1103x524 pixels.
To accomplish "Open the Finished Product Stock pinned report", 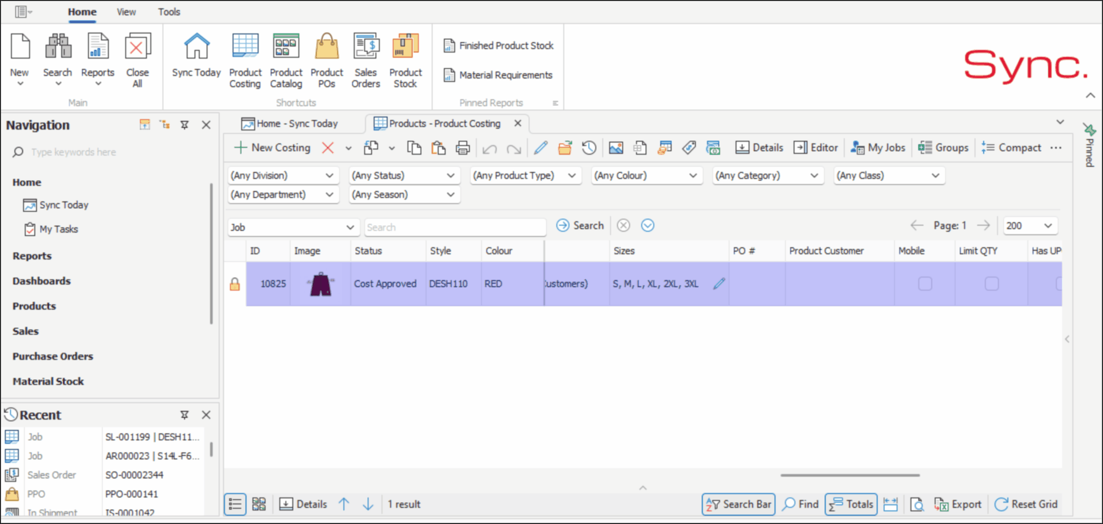I will click(499, 46).
